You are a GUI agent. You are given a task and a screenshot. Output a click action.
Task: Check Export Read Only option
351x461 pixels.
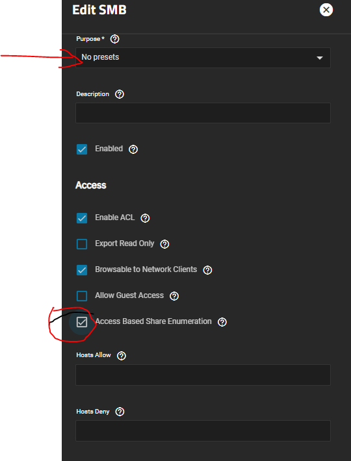click(x=82, y=244)
